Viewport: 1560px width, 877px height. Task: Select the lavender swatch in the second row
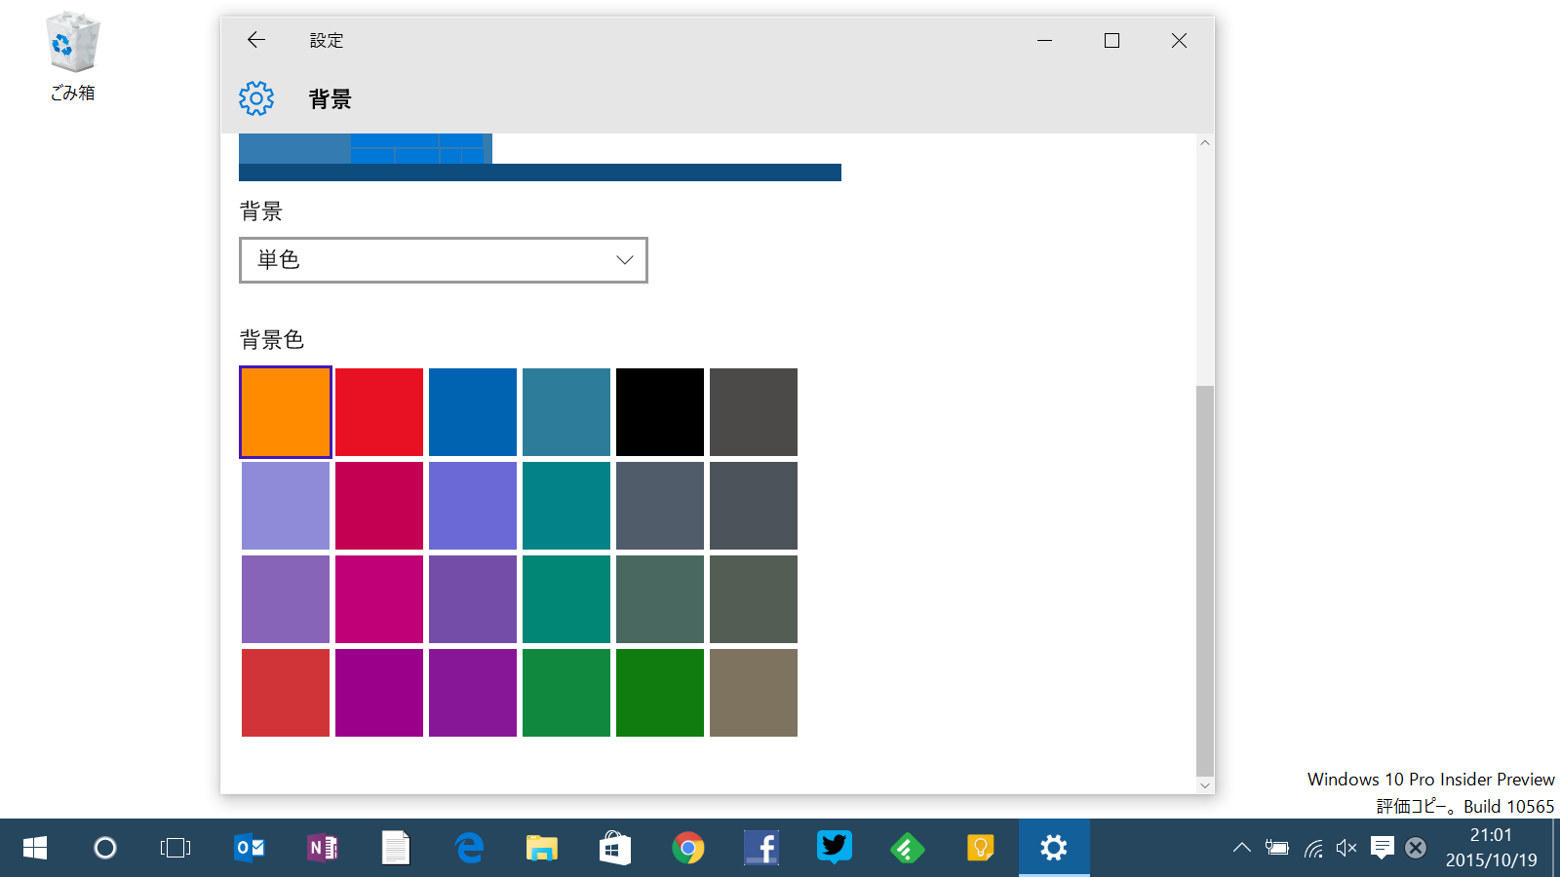point(286,506)
